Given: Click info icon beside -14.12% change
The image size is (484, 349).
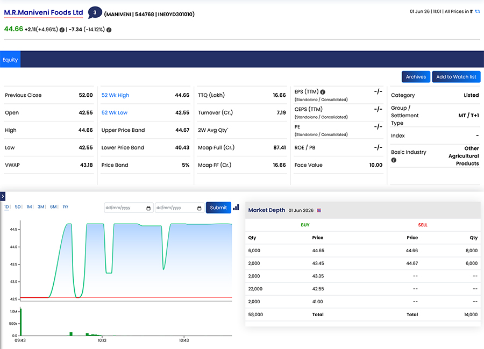Looking at the screenshot, I should pos(109,30).
